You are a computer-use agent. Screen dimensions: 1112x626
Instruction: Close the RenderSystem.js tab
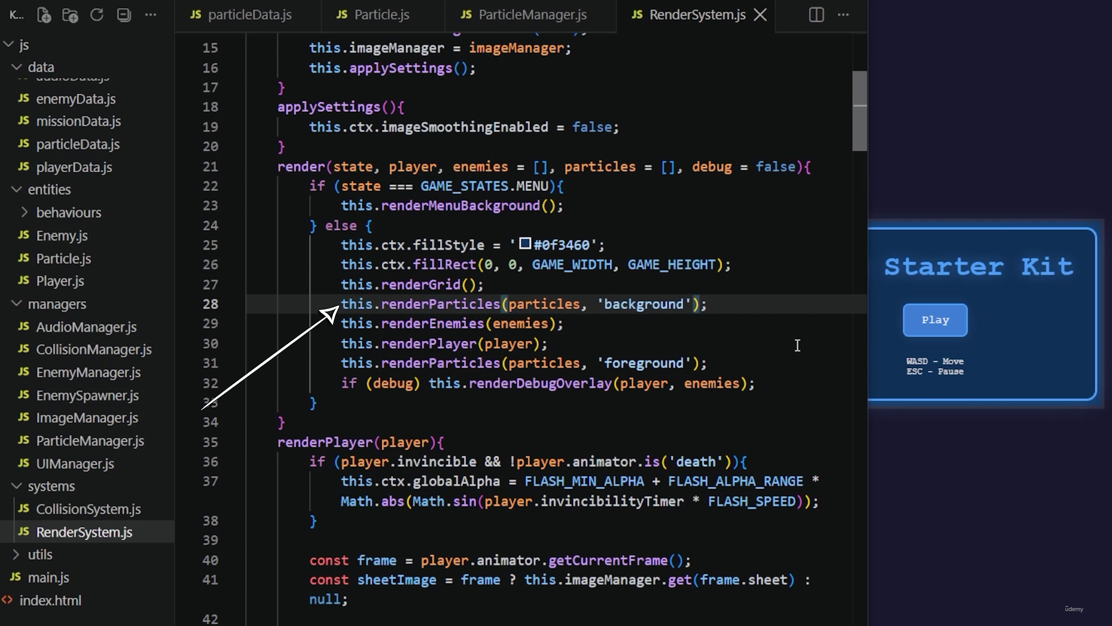pyautogui.click(x=760, y=15)
